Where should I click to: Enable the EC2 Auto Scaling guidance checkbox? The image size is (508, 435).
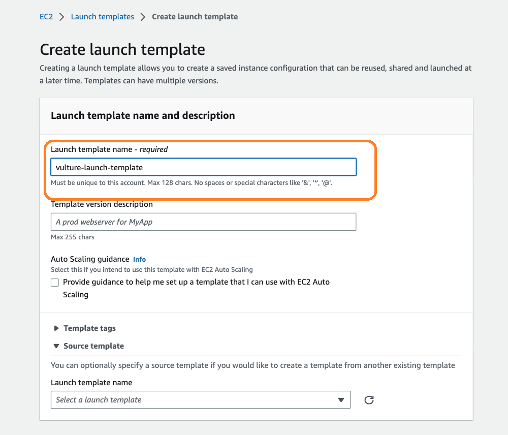click(54, 282)
